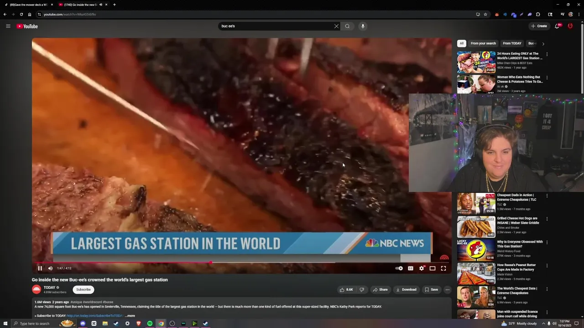
Task: Switch to theater mode
Action: pyautogui.click(x=433, y=268)
